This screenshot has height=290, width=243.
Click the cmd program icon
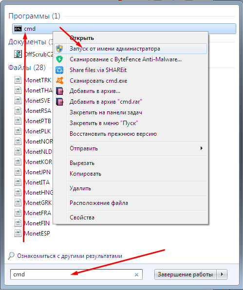pos(18,29)
